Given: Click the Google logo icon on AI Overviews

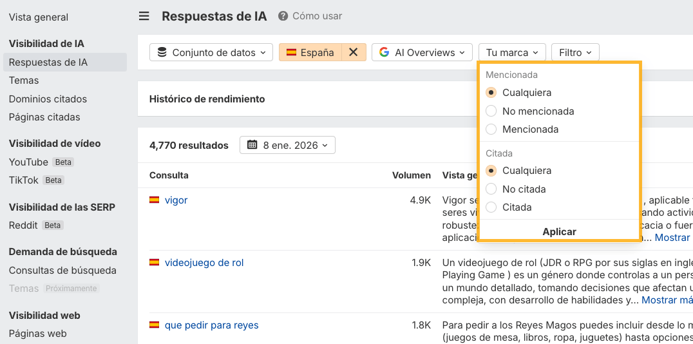Looking at the screenshot, I should (x=384, y=52).
